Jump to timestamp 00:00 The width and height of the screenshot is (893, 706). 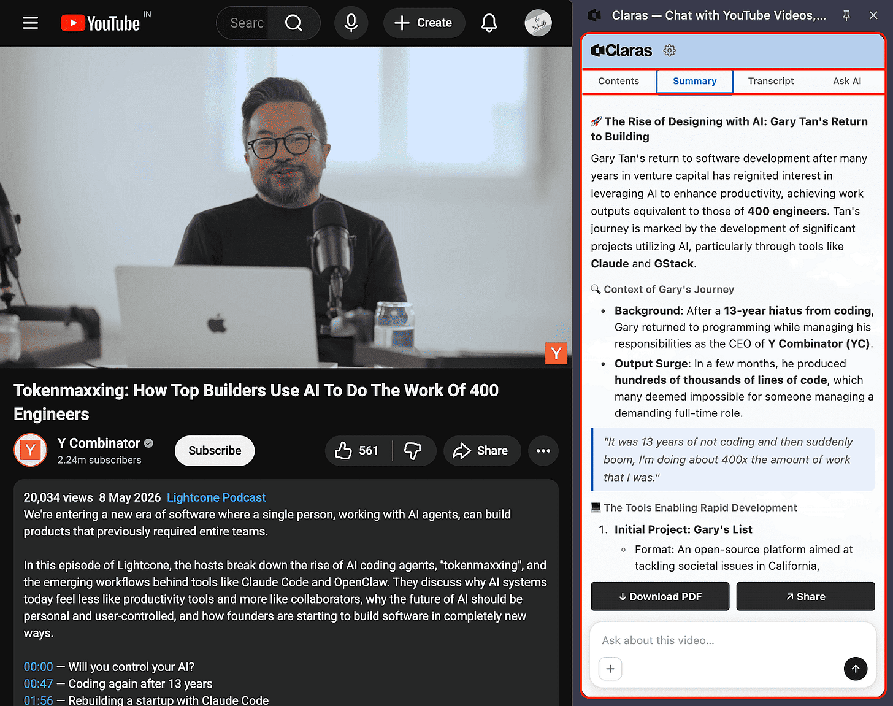coord(38,667)
